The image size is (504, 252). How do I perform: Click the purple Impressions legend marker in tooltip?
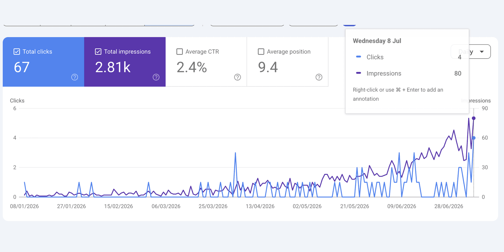tap(358, 73)
